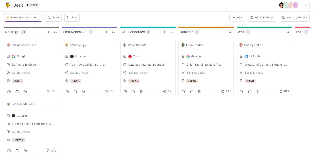
Task: Click the files icon on Leonora Mauson card
Action: [x=25, y=150]
